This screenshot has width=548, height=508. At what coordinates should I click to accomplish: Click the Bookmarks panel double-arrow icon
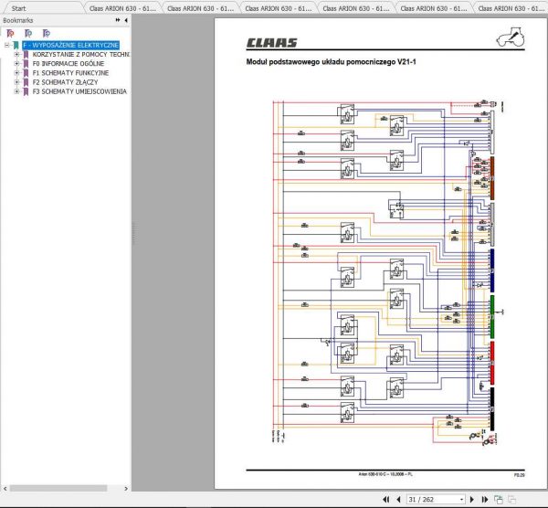click(x=118, y=20)
